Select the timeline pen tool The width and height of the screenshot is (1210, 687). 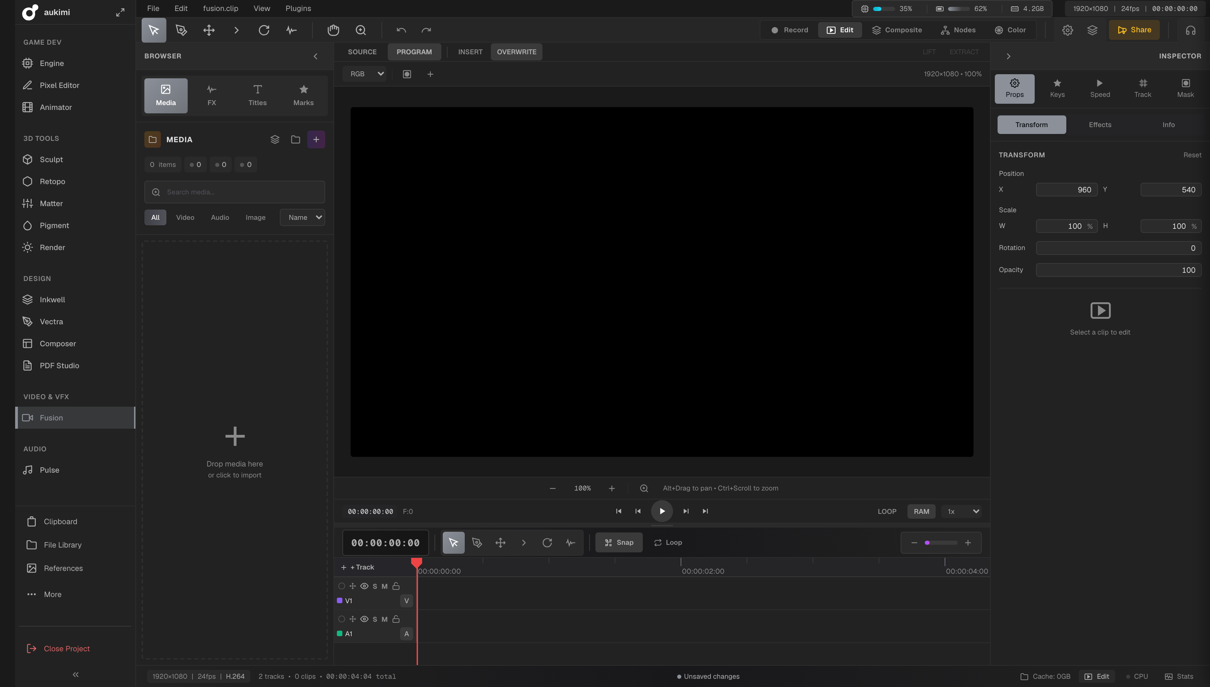coord(477,543)
